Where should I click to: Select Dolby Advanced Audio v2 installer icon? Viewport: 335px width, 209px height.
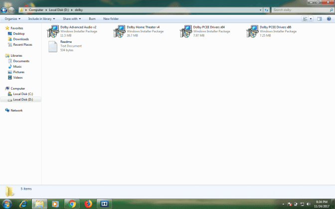pos(53,31)
